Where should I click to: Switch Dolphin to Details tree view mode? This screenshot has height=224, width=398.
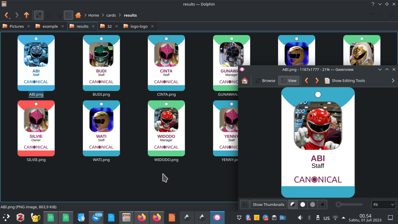(59, 15)
